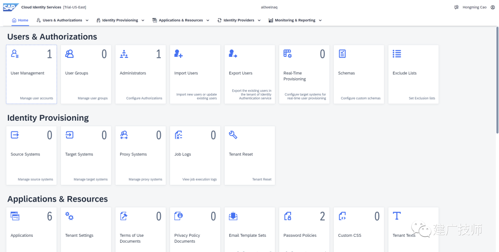The image size is (499, 252).
Task: Click the Tenant Settings gears icon
Action: [69, 216]
